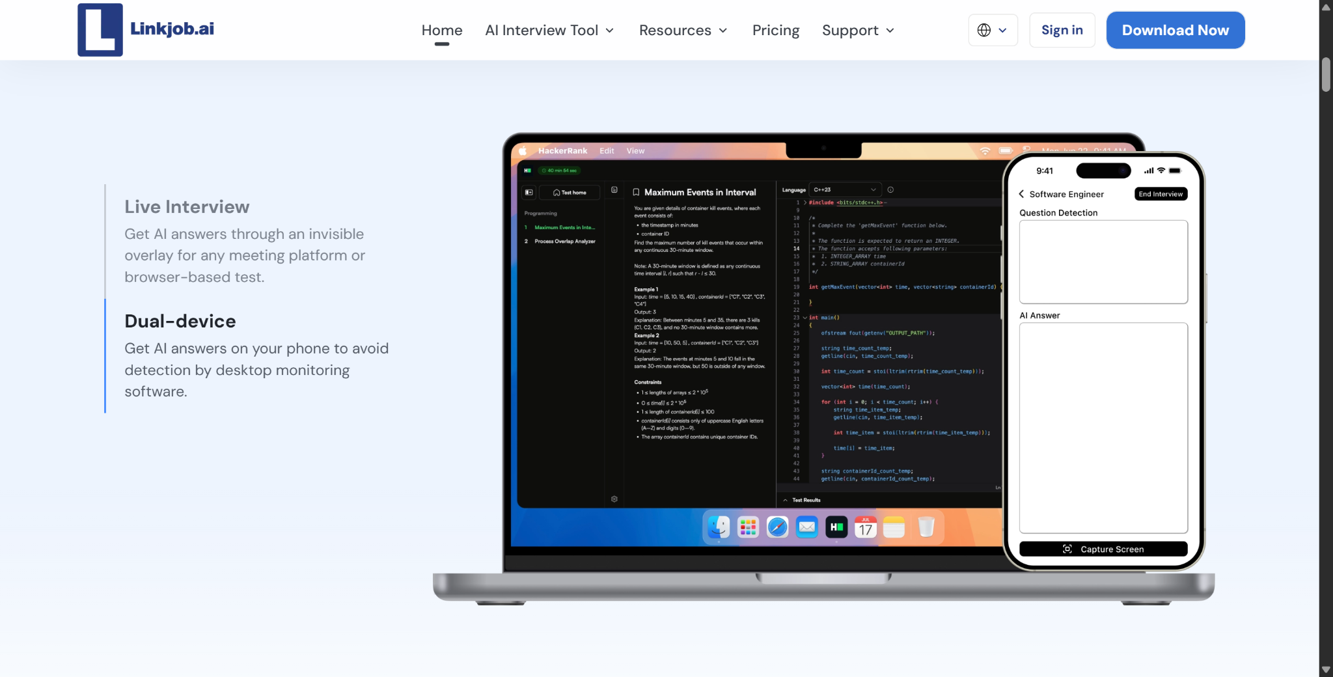
Task: Select Maximum Events in Inte... problem
Action: pyautogui.click(x=561, y=228)
